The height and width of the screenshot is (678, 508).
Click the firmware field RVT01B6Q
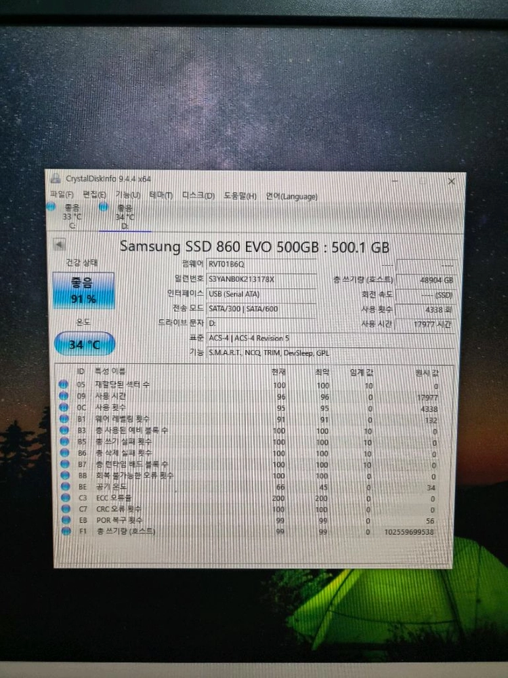261,264
